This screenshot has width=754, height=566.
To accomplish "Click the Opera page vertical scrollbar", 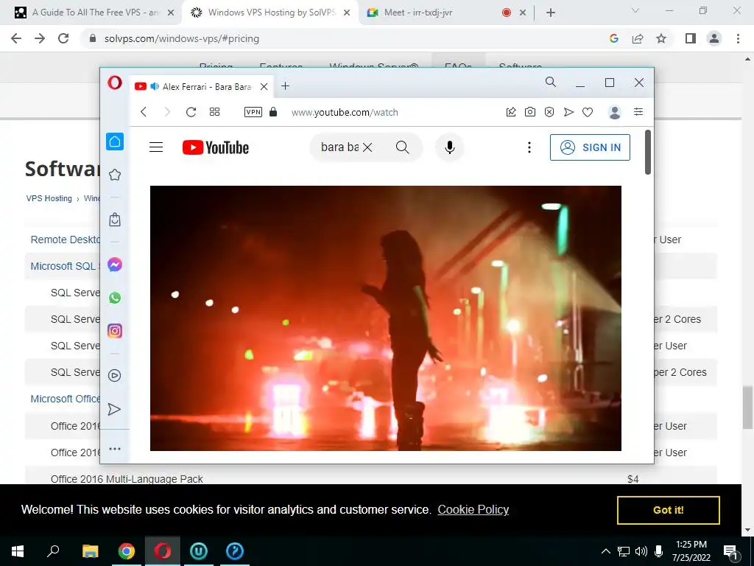I will [x=648, y=152].
